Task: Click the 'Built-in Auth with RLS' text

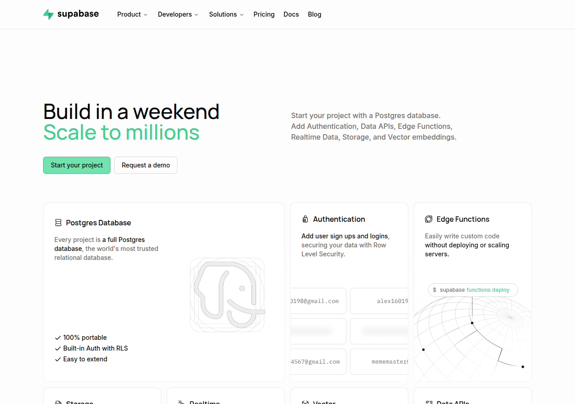Action: (96, 348)
